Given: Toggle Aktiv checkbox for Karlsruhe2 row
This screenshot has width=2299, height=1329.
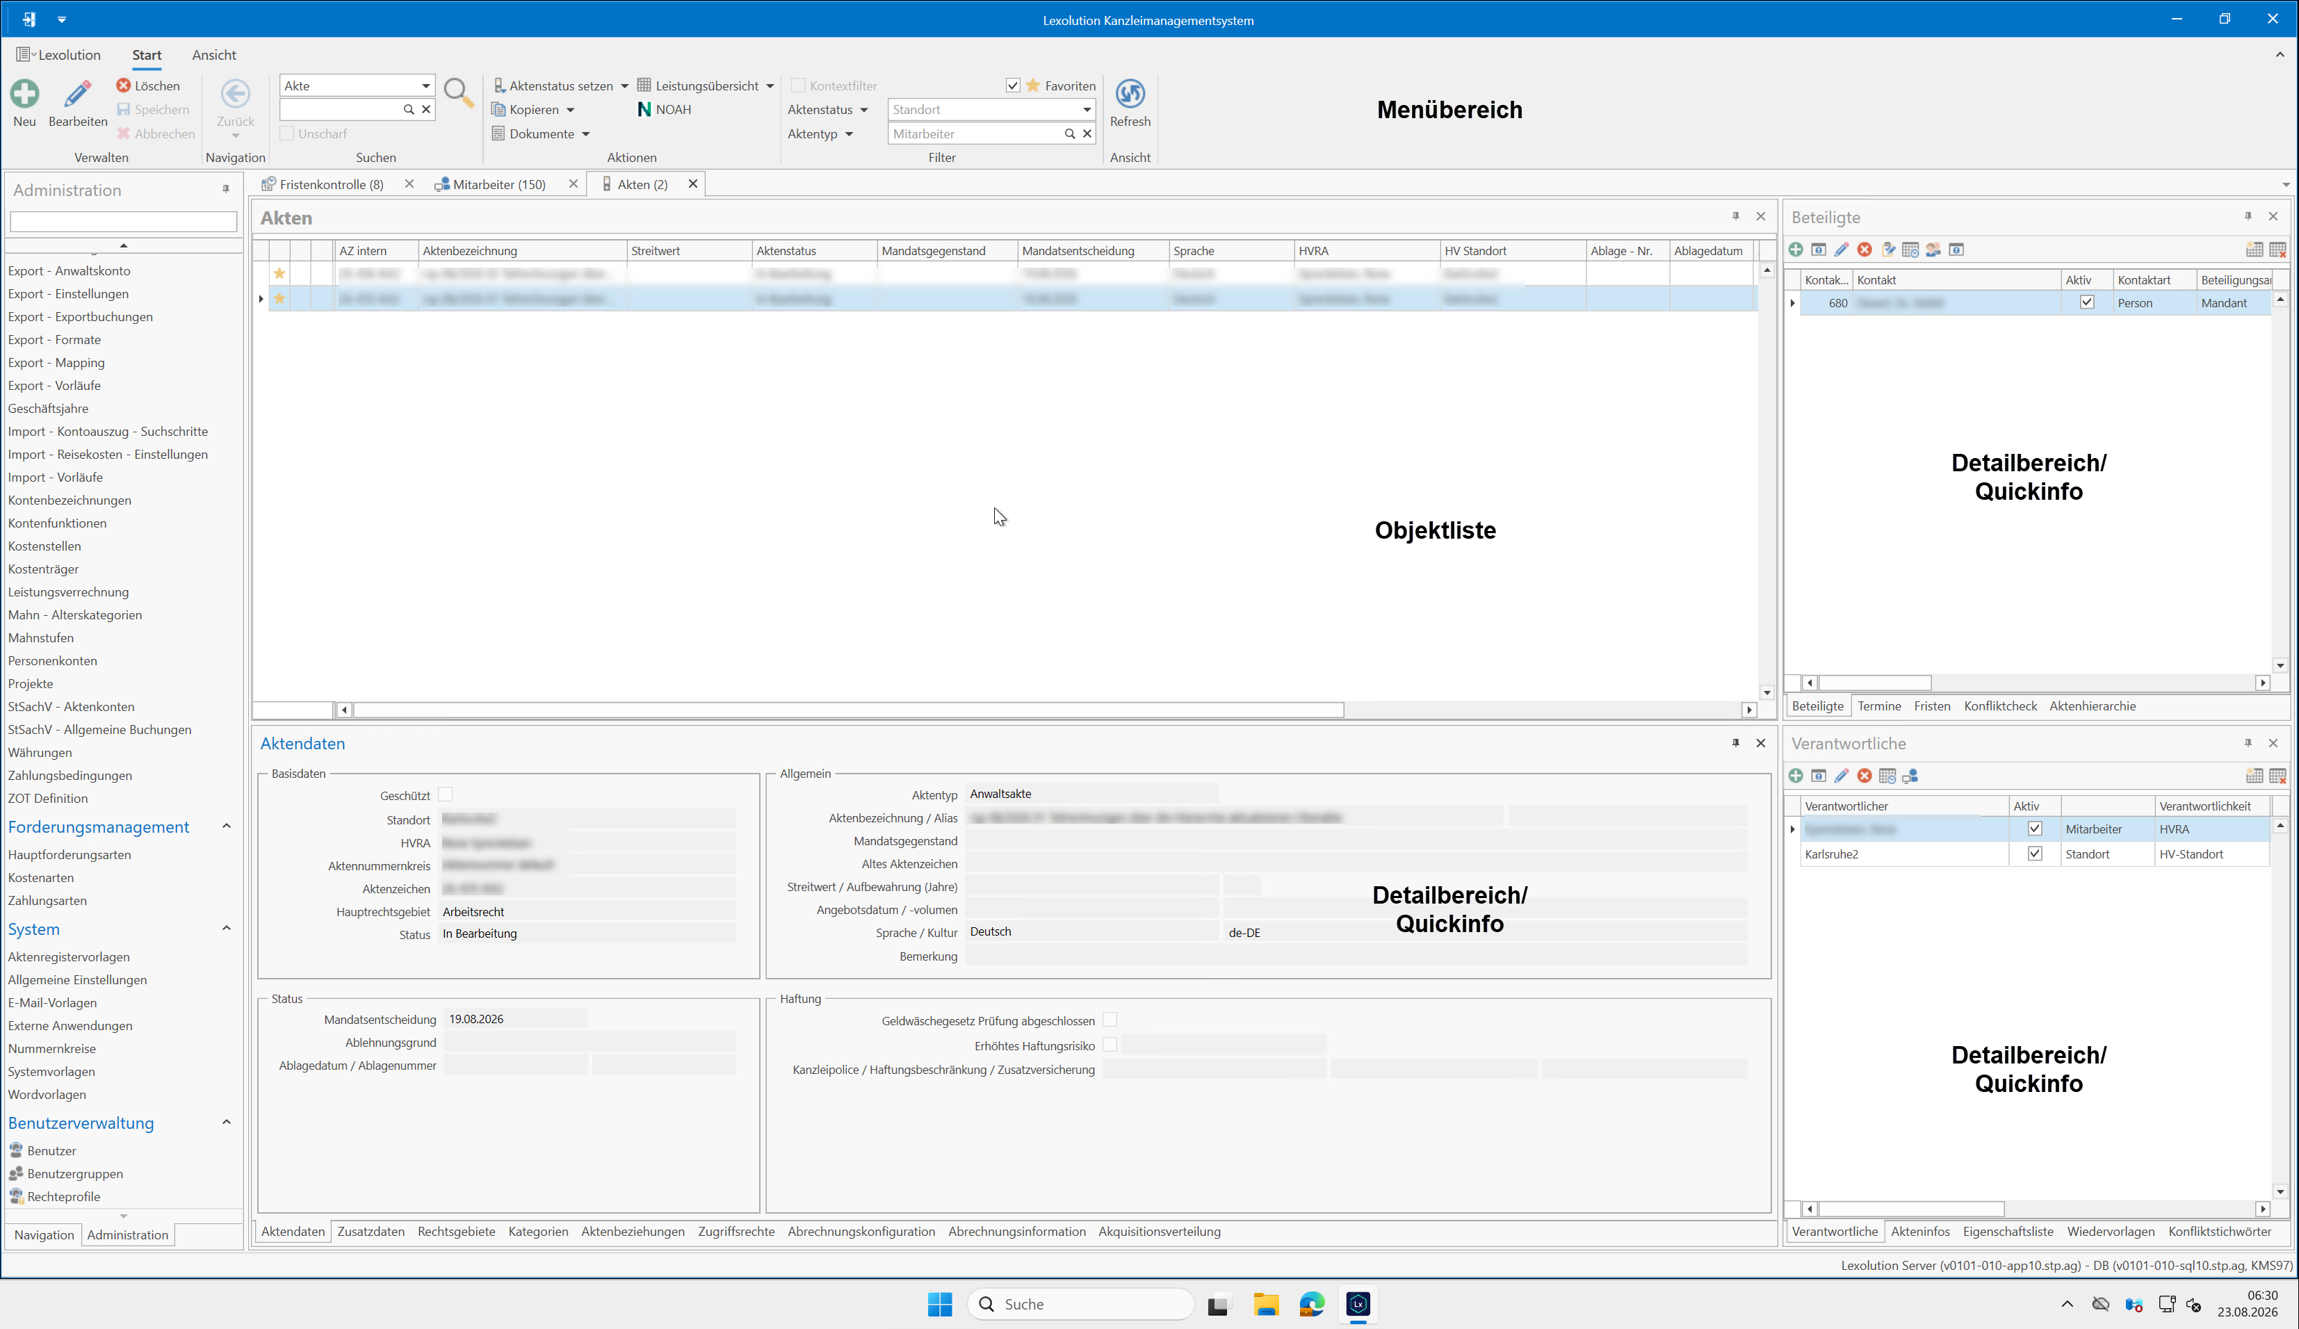Looking at the screenshot, I should point(2034,854).
